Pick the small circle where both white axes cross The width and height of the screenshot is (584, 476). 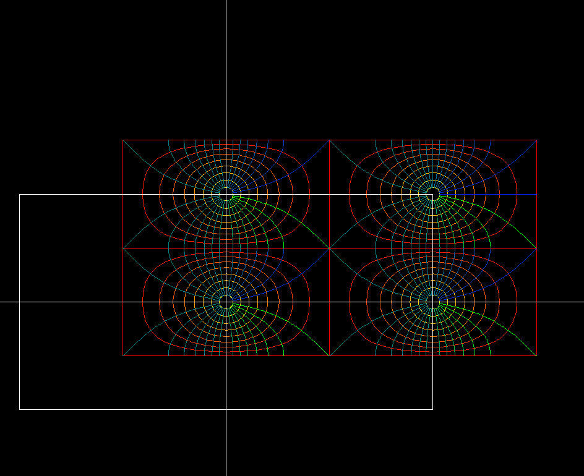(x=226, y=302)
